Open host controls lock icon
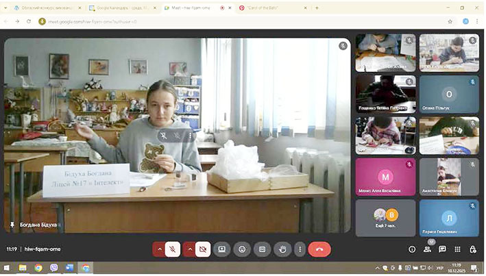 (x=472, y=249)
